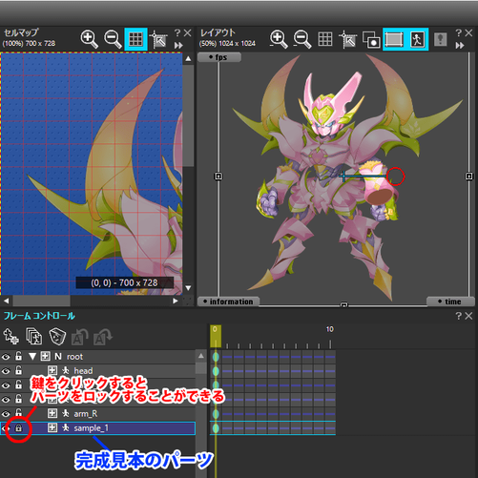Click the right frame handle in Layout view

click(x=469, y=176)
